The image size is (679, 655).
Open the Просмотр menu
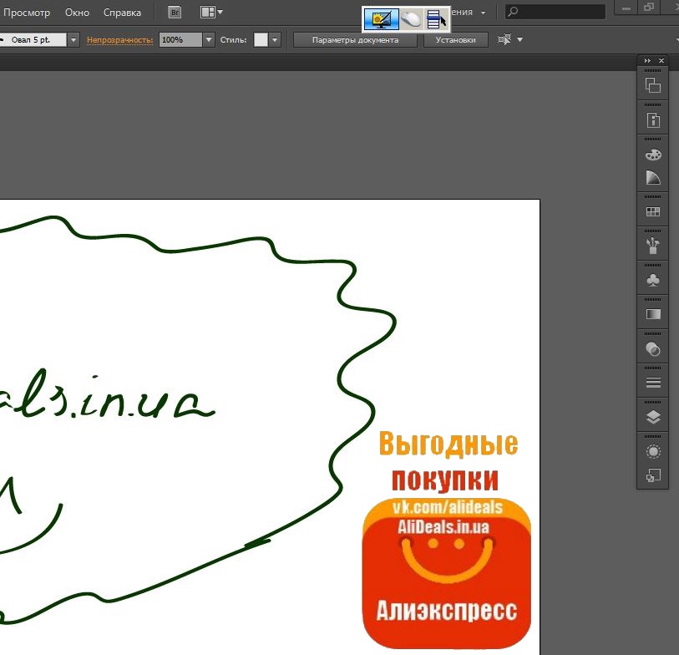[x=27, y=13]
